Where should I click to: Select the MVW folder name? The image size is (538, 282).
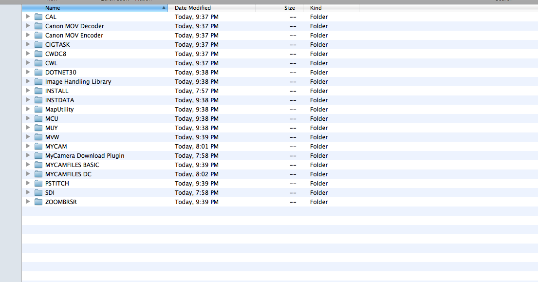point(52,137)
